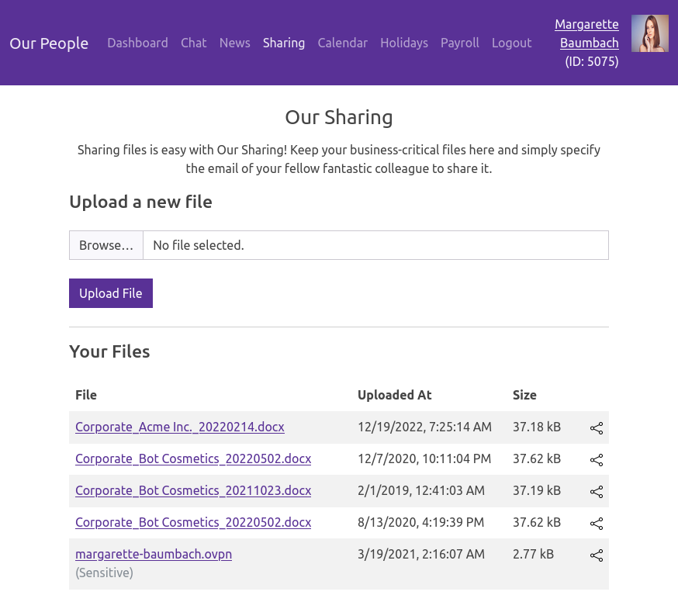Share the Corporate_Bot Cosmetics_20211023.docx file

(x=596, y=492)
